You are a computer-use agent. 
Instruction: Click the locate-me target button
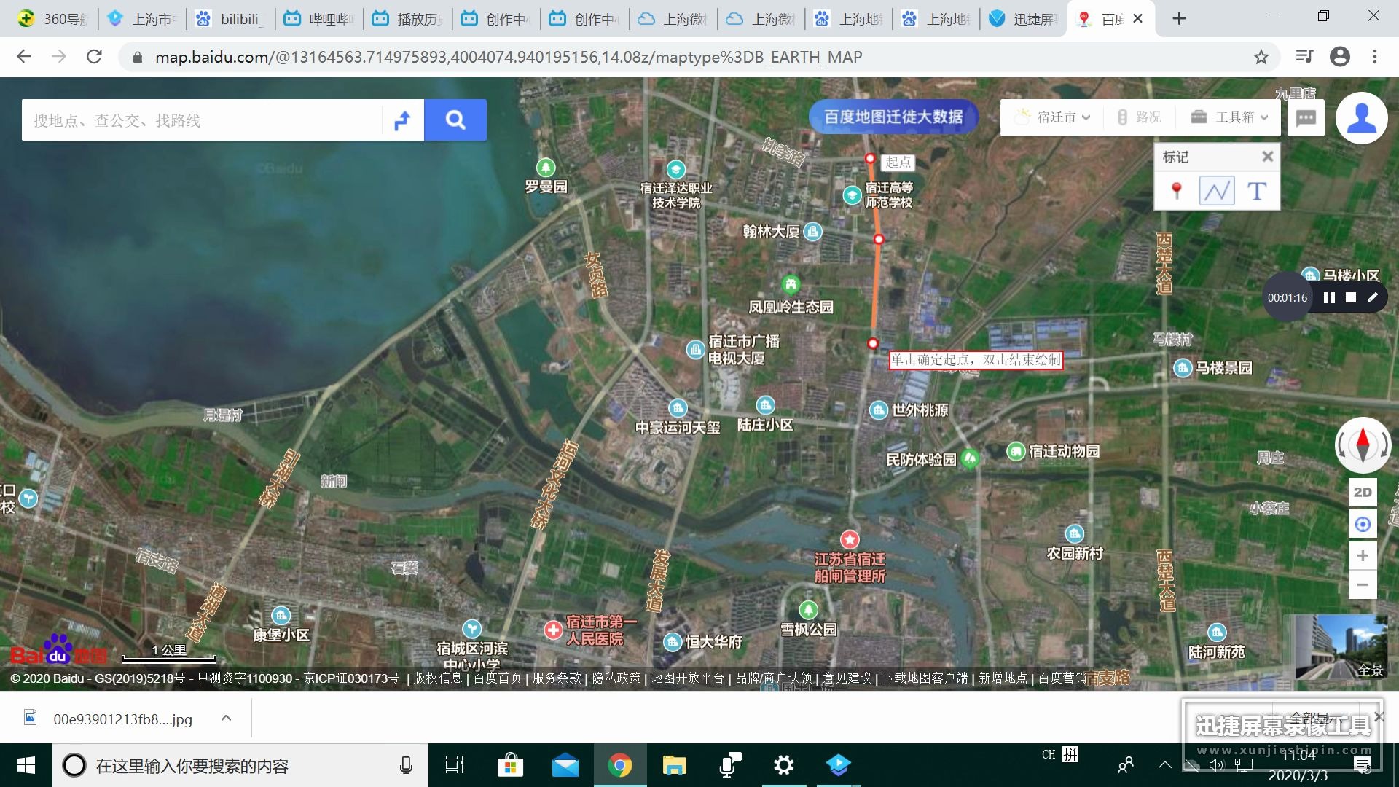[x=1363, y=524]
